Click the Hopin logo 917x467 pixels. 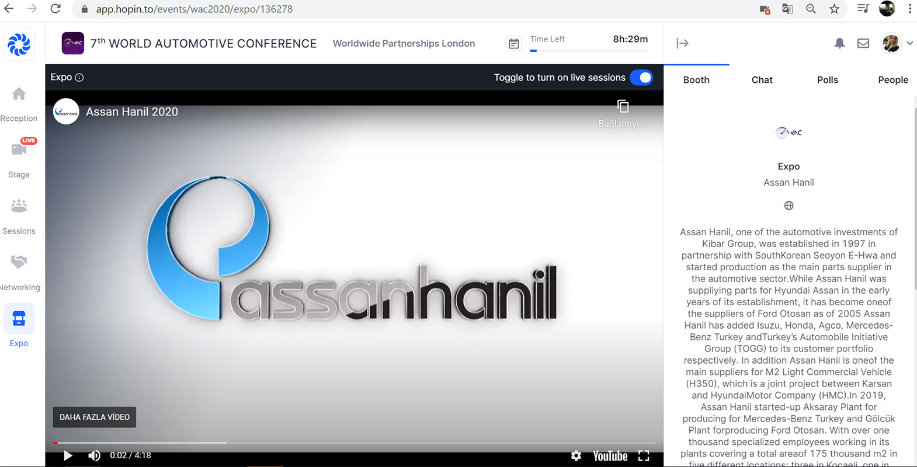point(19,44)
